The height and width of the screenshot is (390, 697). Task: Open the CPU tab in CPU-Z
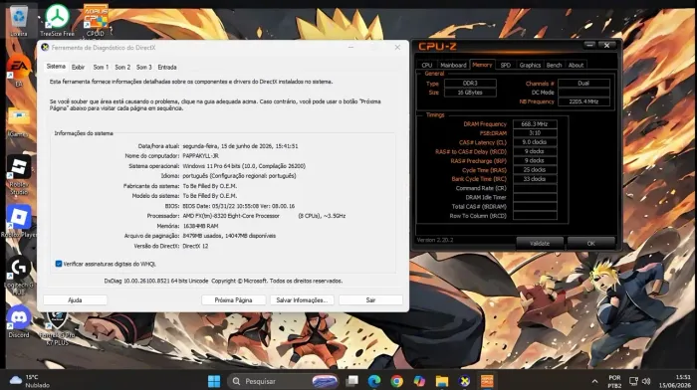click(427, 65)
